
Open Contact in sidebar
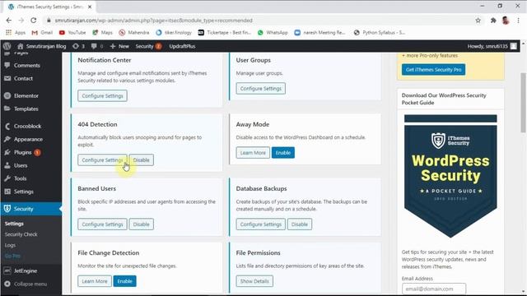point(23,79)
